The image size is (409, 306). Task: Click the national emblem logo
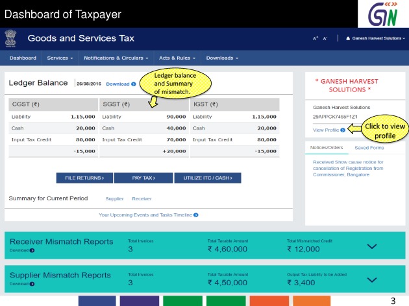click(10, 38)
